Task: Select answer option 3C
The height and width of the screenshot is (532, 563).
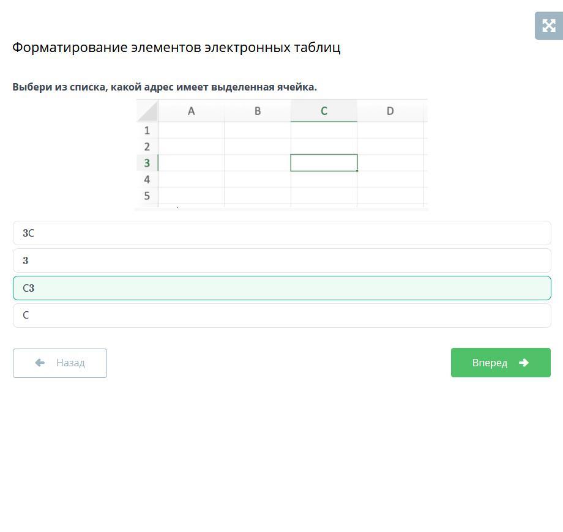Action: pos(282,233)
